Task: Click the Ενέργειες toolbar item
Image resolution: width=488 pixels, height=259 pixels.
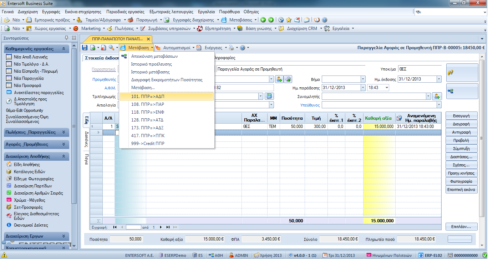Action: [213, 47]
